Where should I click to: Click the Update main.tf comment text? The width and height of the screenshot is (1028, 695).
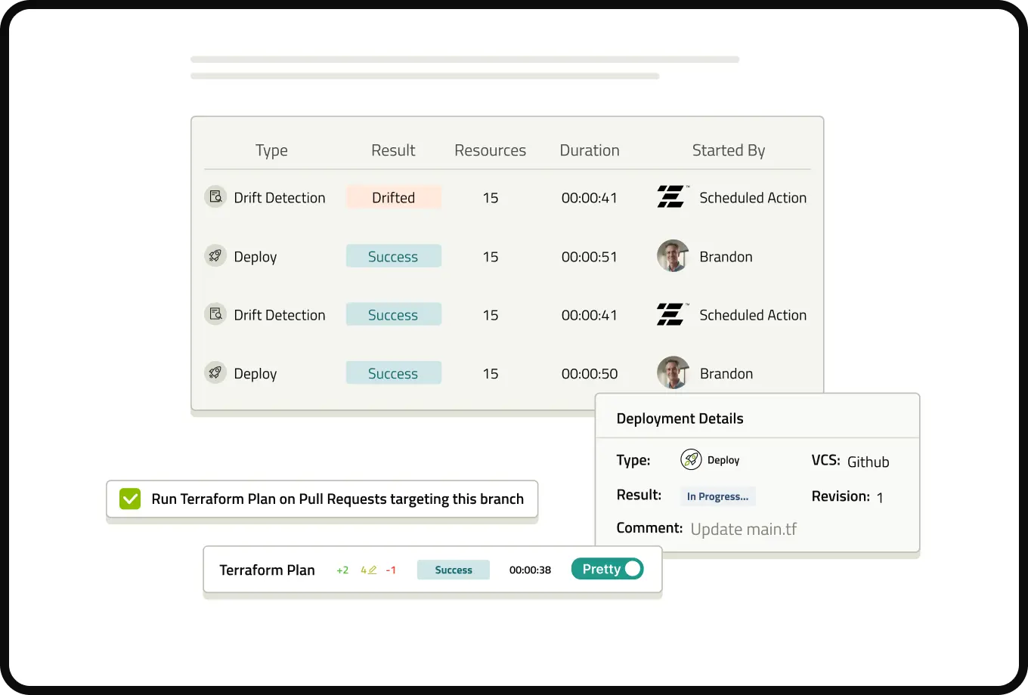click(744, 529)
